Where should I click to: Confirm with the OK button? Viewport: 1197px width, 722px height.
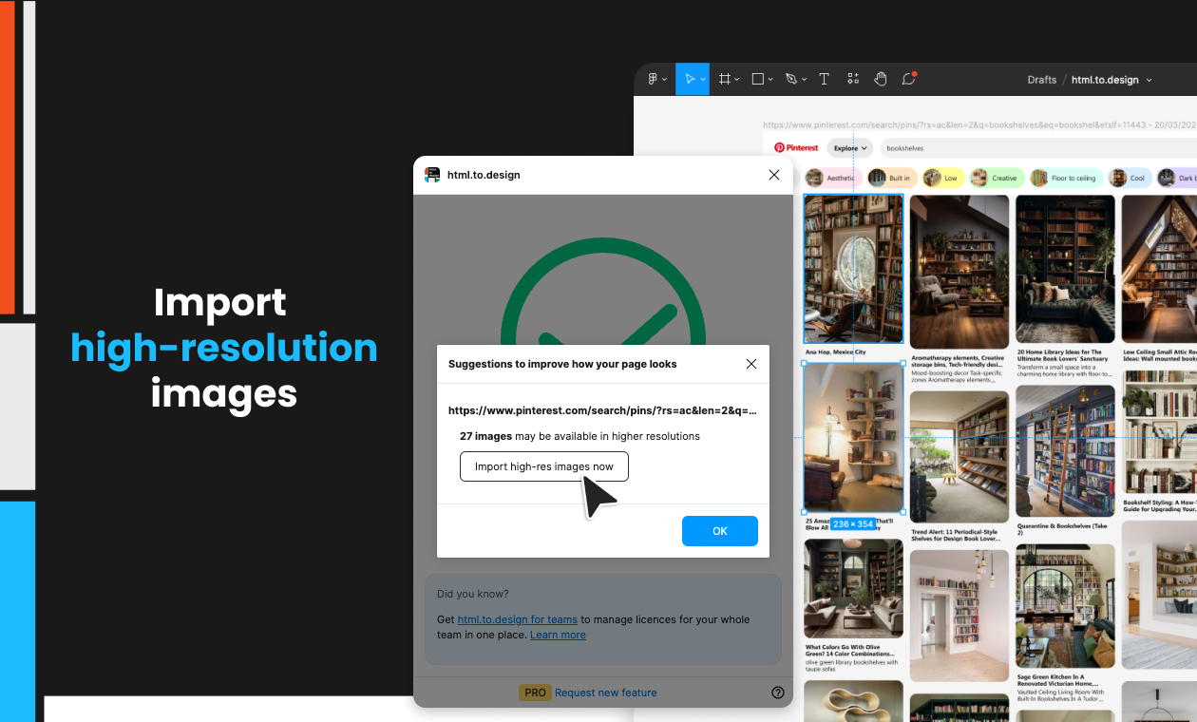point(720,531)
